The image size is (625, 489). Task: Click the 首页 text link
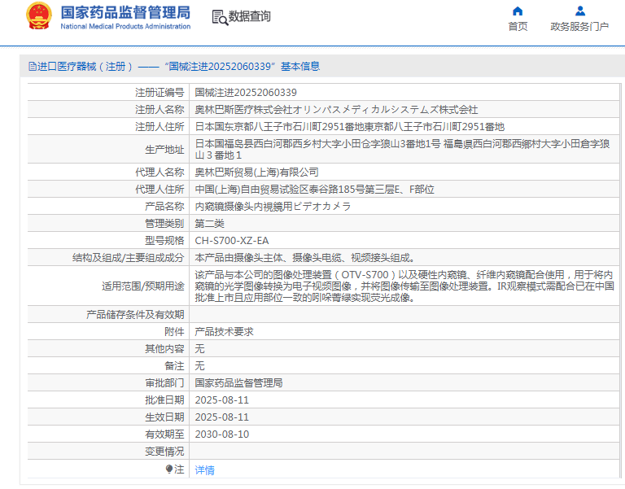518,26
